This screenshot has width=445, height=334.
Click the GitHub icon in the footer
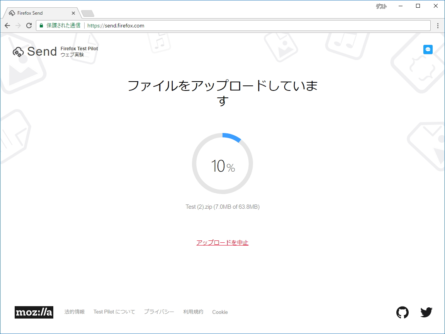click(x=403, y=312)
